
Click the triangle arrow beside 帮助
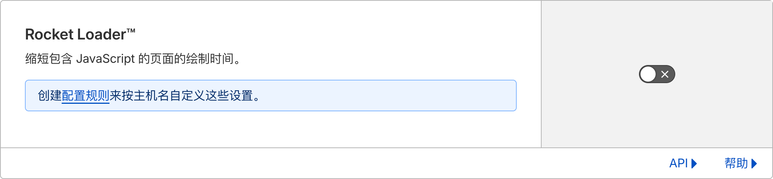click(x=754, y=164)
